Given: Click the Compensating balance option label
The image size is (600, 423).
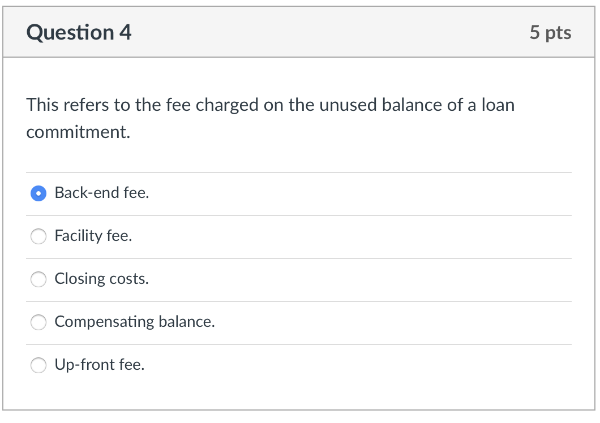Looking at the screenshot, I should (x=135, y=322).
